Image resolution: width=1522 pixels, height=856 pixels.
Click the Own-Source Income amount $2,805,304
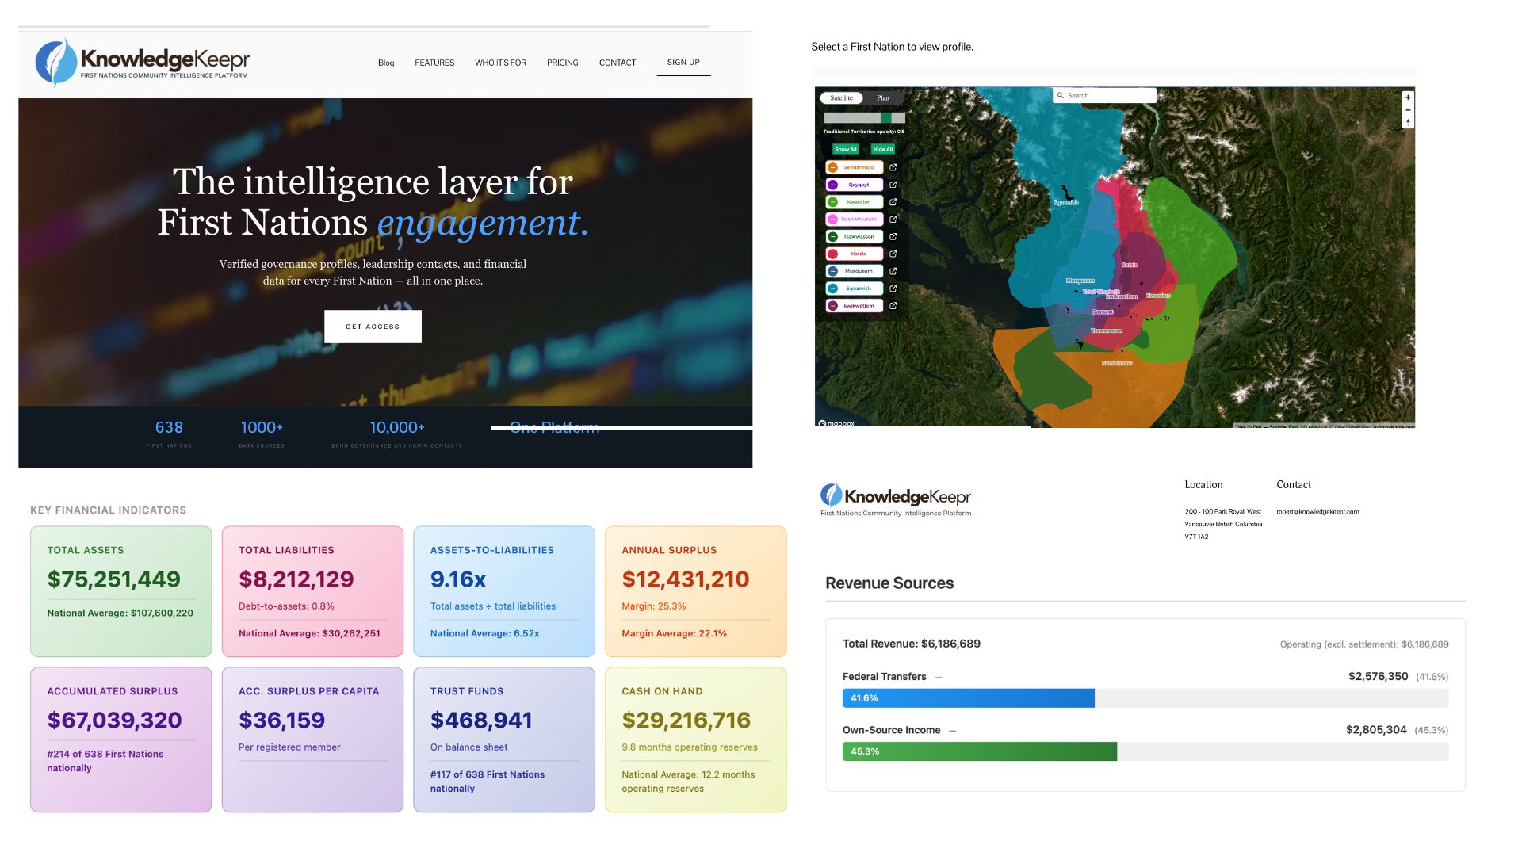click(x=1376, y=730)
